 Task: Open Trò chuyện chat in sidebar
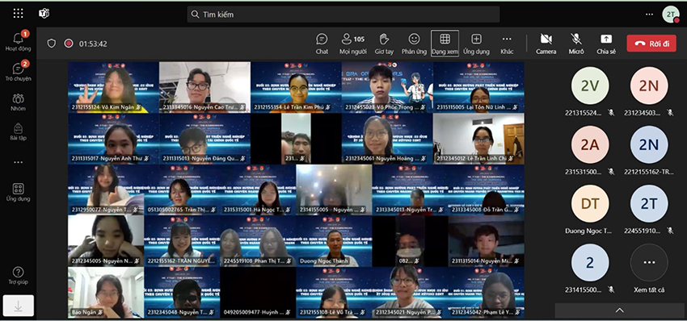coord(18,72)
